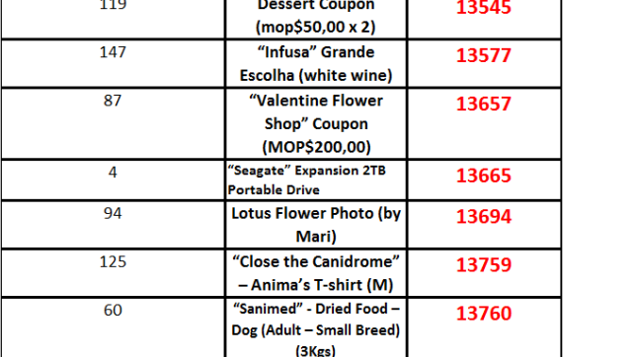634x357 pixels.
Task: Click the cell with number 60
Action: 113,328
